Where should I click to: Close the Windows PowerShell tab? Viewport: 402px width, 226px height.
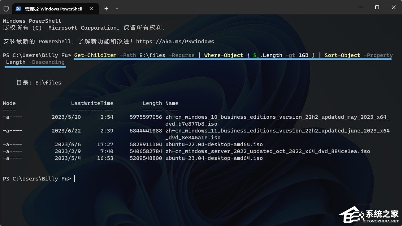(x=91, y=9)
